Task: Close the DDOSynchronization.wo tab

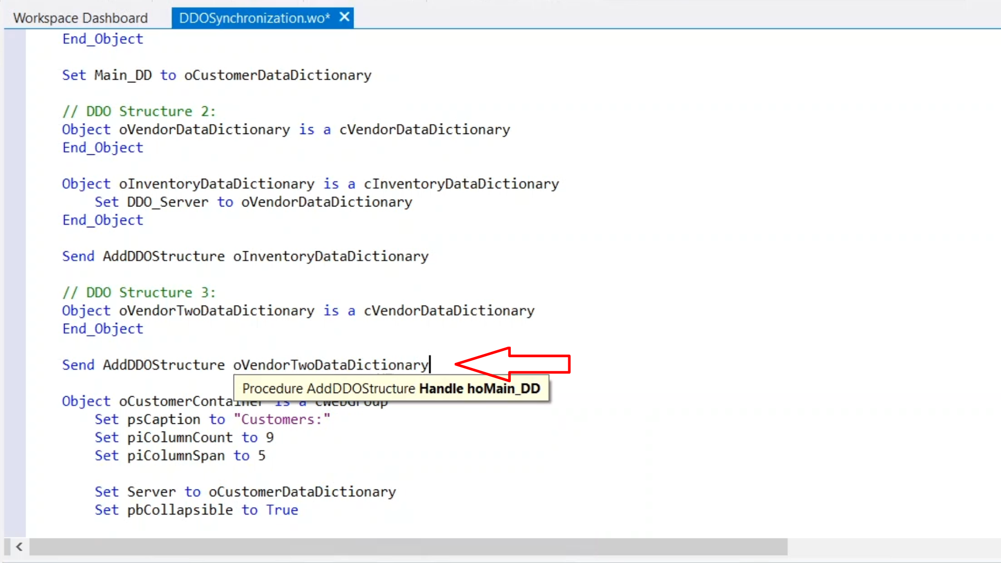Action: point(344,17)
